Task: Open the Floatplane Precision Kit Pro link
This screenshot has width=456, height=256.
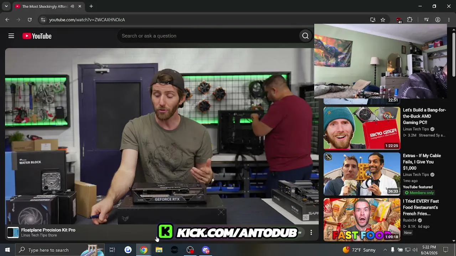Action: [x=48, y=230]
